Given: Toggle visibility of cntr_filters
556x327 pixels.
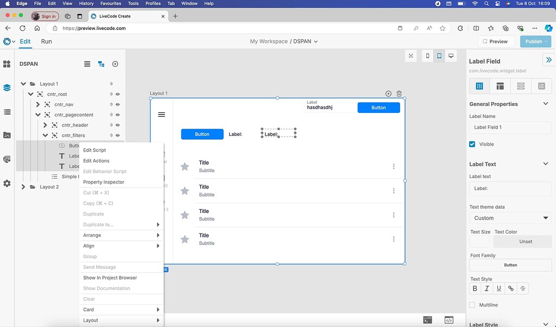Looking at the screenshot, I should (119, 135).
